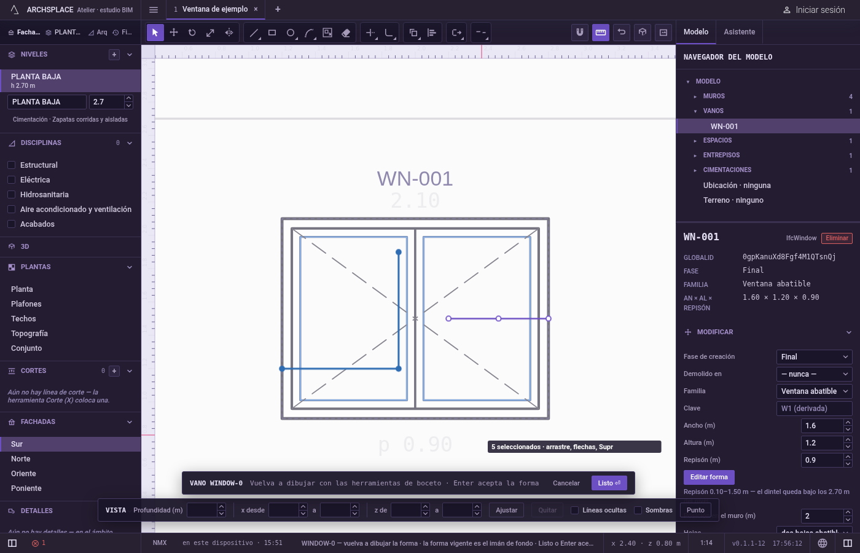Open the Familia Ventana abatible dropdown
The width and height of the screenshot is (860, 553).
point(815,391)
